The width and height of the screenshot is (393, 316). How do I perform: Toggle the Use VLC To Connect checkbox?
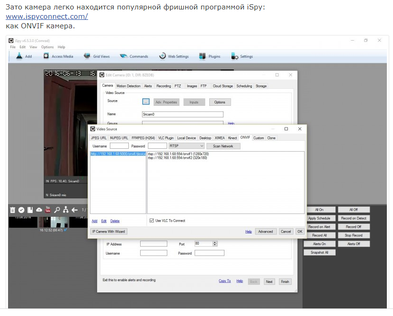(x=151, y=220)
